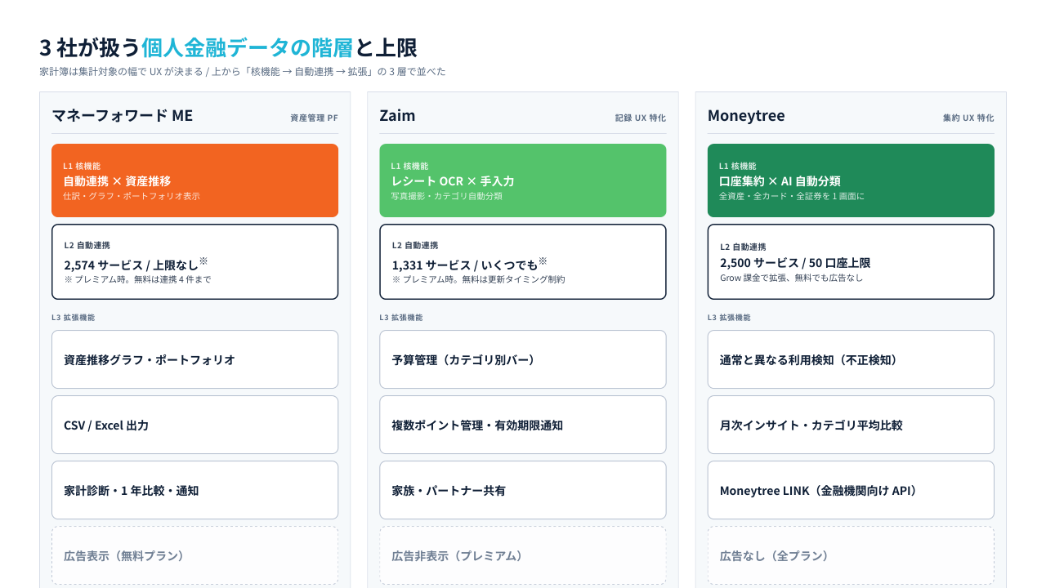Click '仕訳・グラフ・ポートフォリオ表示' caption
The width and height of the screenshot is (1046, 588).
tap(132, 196)
